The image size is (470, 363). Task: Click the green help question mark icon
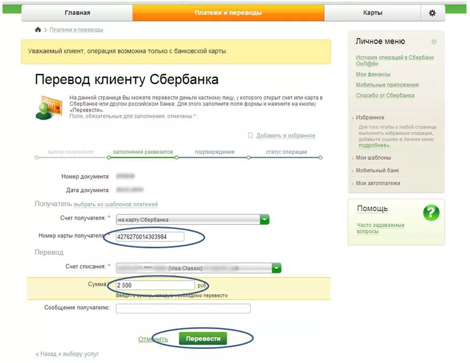point(431,213)
